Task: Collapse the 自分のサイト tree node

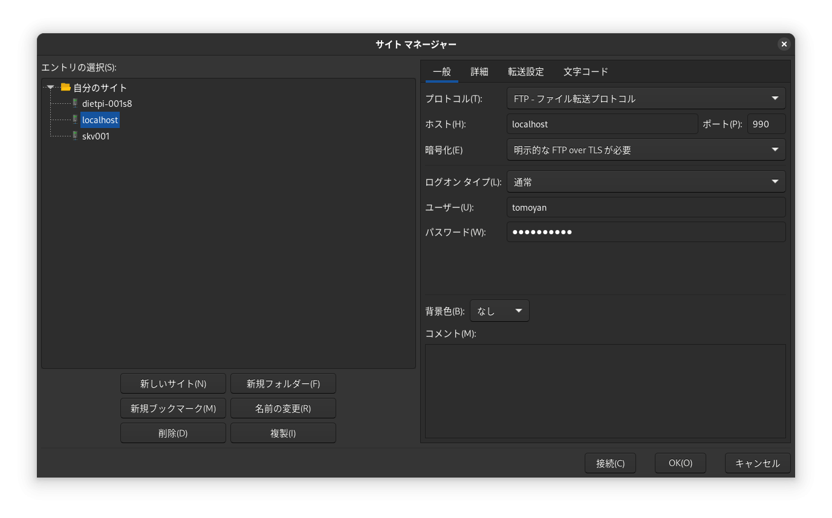Action: [51, 88]
